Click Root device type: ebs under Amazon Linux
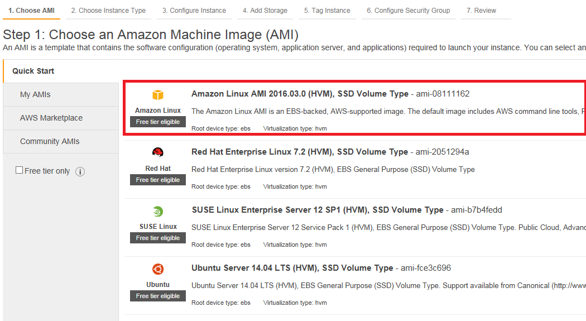586x321 pixels. (221, 128)
